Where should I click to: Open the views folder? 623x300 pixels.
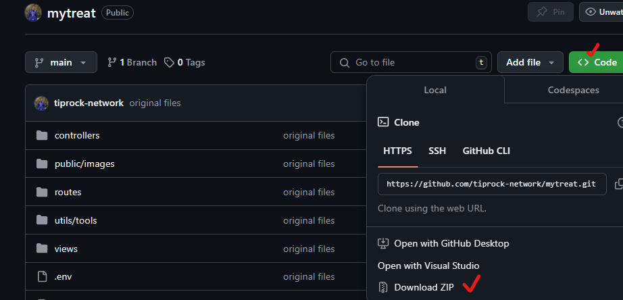[66, 249]
